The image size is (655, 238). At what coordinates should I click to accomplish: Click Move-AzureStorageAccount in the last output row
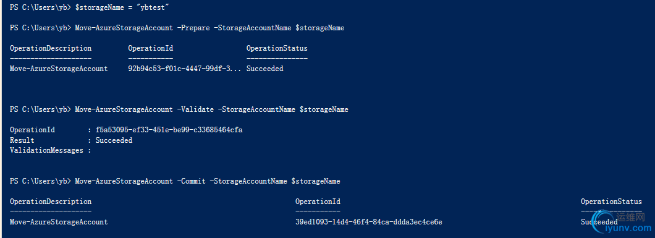coord(59,222)
